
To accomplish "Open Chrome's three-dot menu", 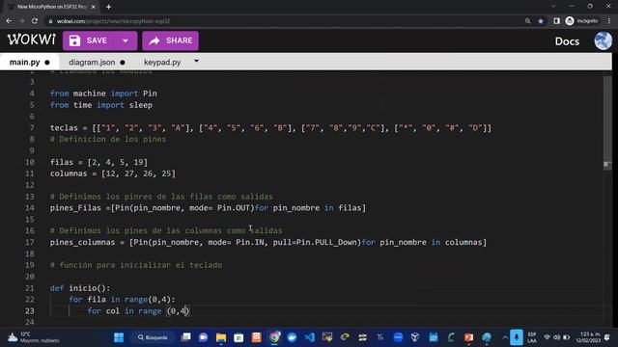I will point(609,21).
